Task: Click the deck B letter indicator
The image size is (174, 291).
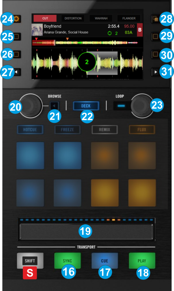Action: [140, 30]
